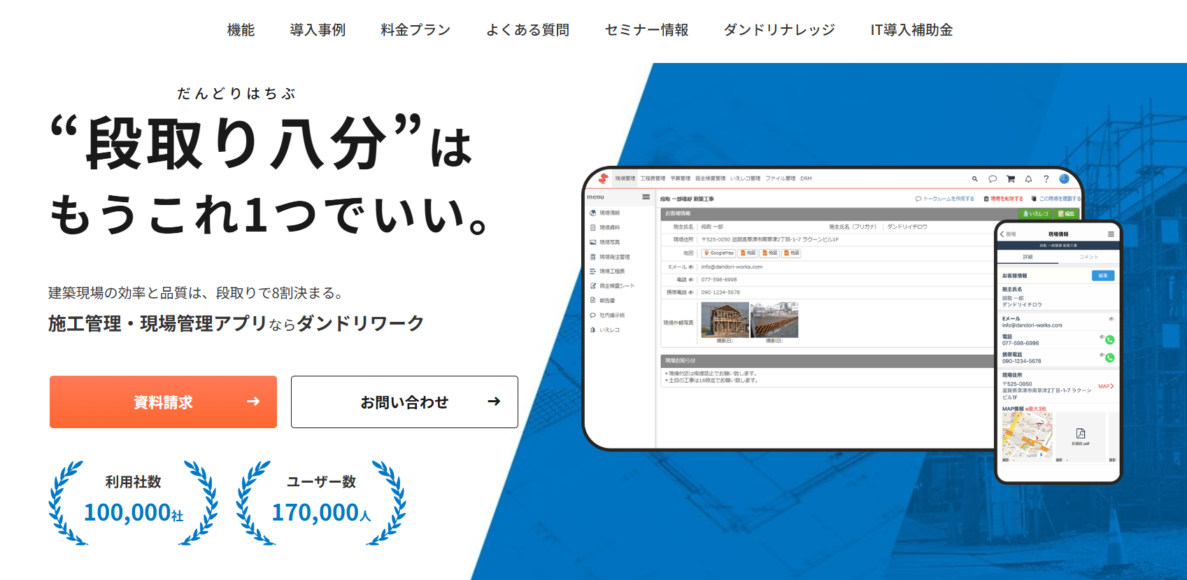Open the phone mockup hamburger menu
The height and width of the screenshot is (580, 1187).
(x=1111, y=234)
